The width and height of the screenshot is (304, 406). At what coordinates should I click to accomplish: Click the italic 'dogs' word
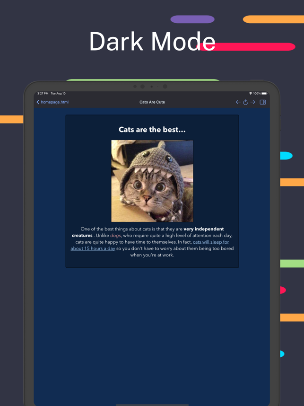pos(115,235)
